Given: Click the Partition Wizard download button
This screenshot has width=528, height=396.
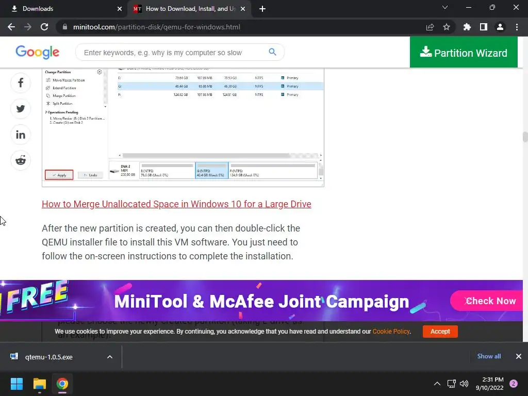Looking at the screenshot, I should [464, 52].
